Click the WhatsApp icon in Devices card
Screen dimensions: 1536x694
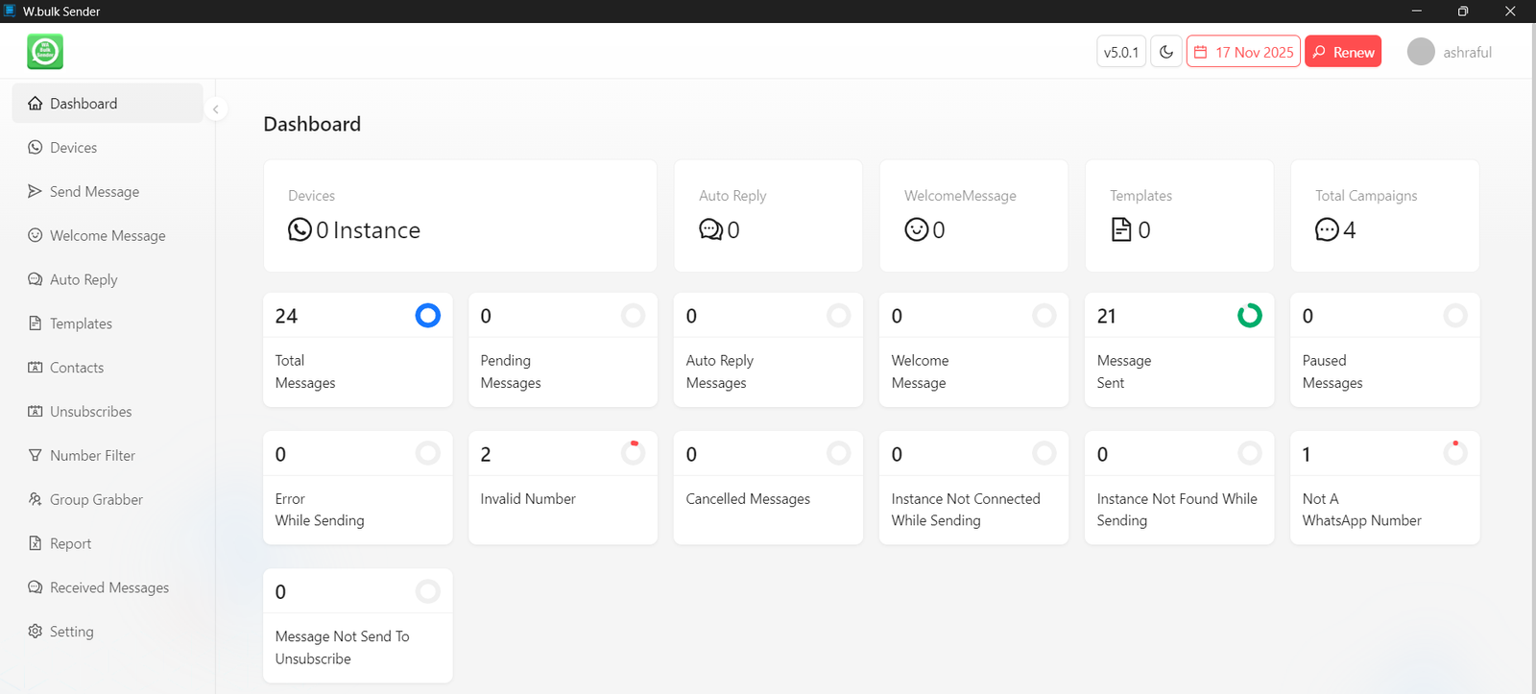tap(300, 229)
